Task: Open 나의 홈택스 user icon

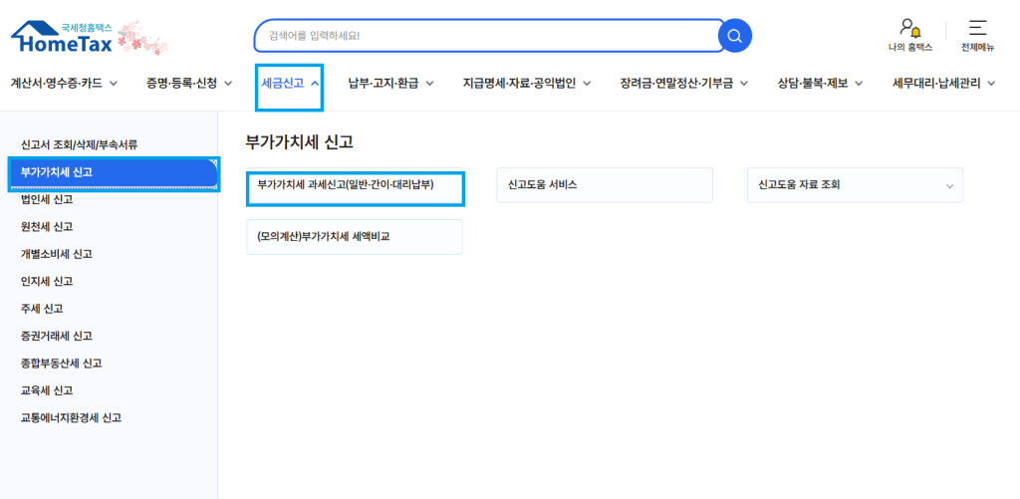Action: tap(910, 35)
